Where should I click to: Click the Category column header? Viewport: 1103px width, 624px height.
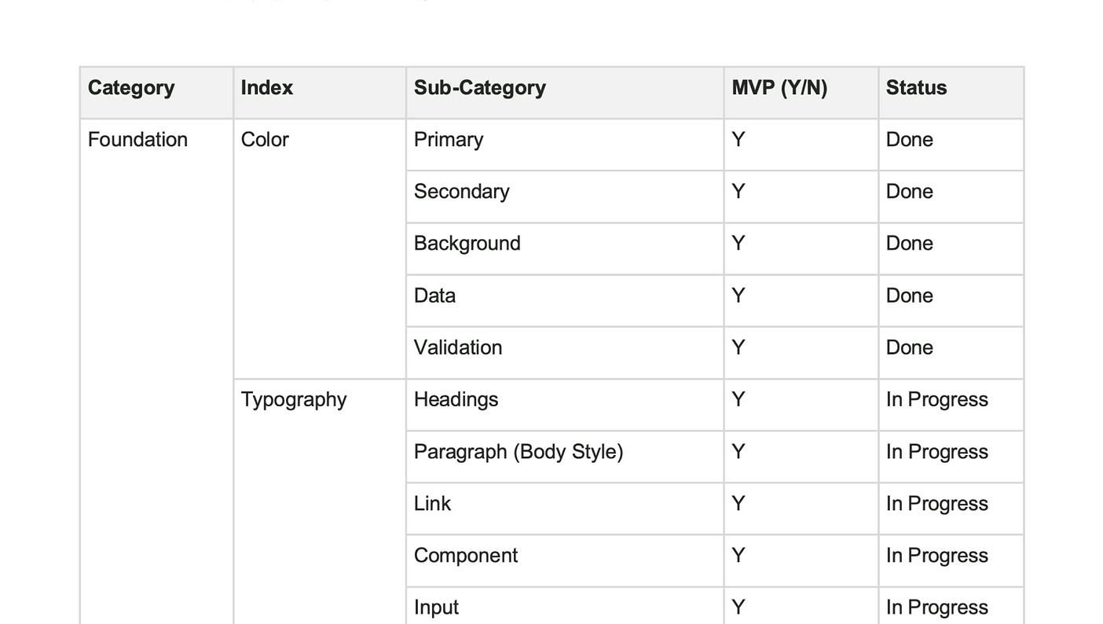pos(156,93)
